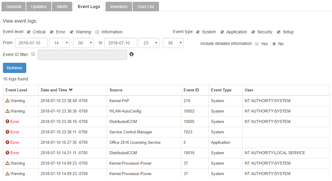Click the warning icon on Kernel-Processor-Power row

tap(7, 163)
